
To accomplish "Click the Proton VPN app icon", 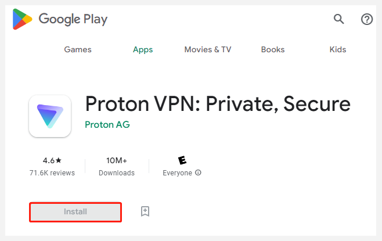I will (x=50, y=116).
